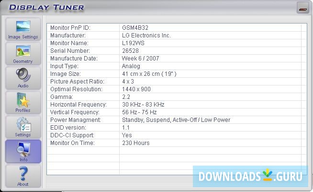Select the Horizontal Frequency label
The width and height of the screenshot is (313, 192).
coord(78,105)
